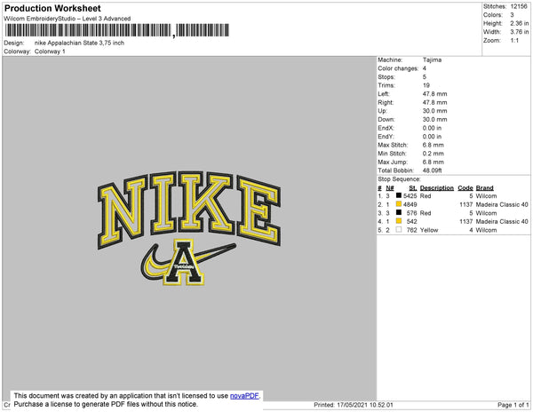Click the printed date '17/05/2021 10.52.01'
Image resolution: width=533 pixels, height=412 pixels.
[x=365, y=405]
